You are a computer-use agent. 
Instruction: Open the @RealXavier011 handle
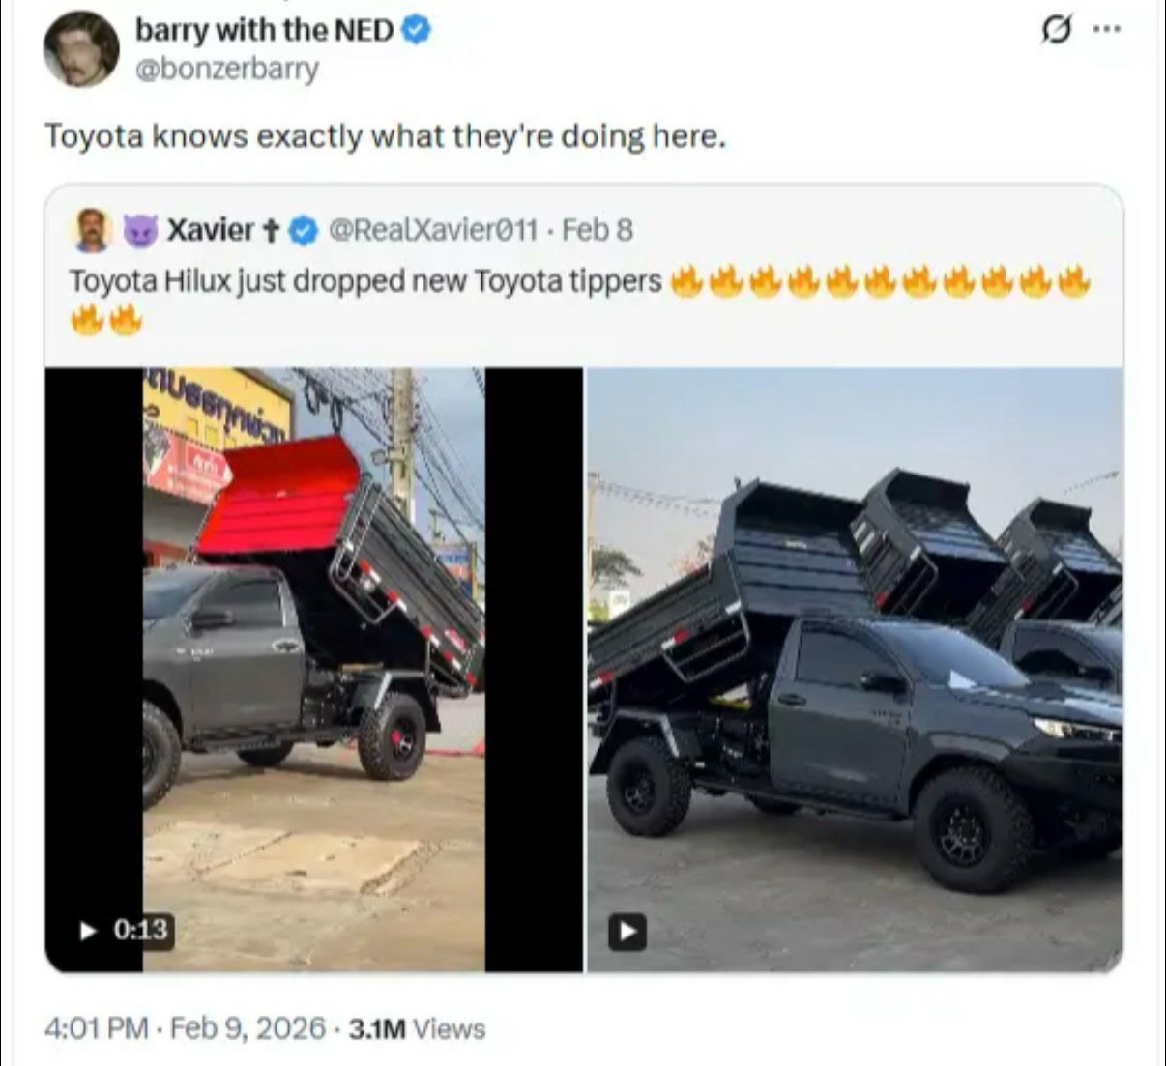coord(433,230)
